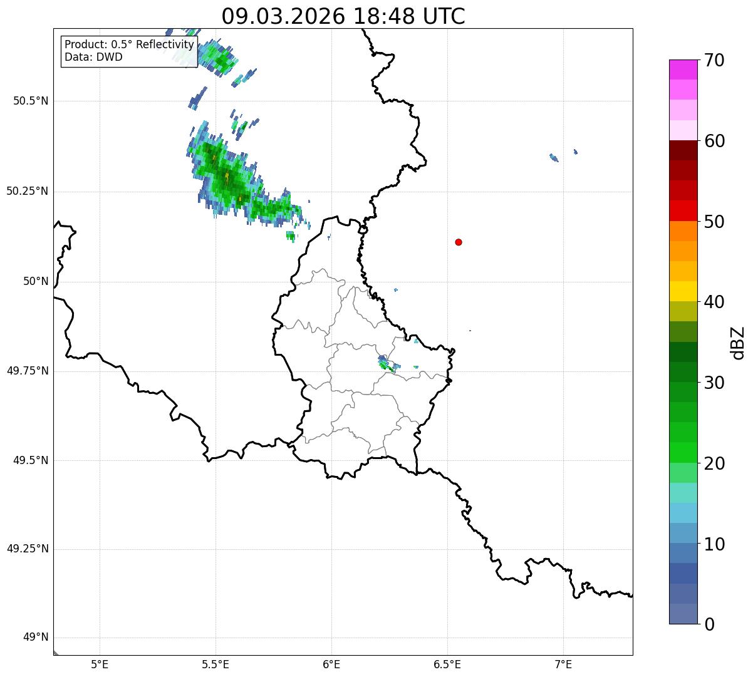Click the 49.75°N latitude label

(x=28, y=371)
